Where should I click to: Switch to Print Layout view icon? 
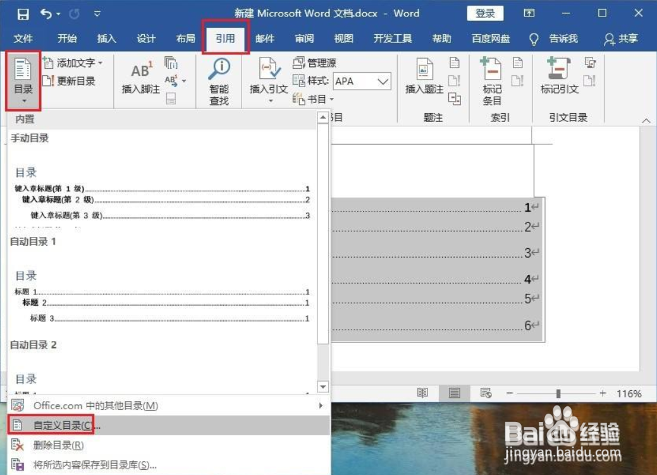(x=454, y=393)
